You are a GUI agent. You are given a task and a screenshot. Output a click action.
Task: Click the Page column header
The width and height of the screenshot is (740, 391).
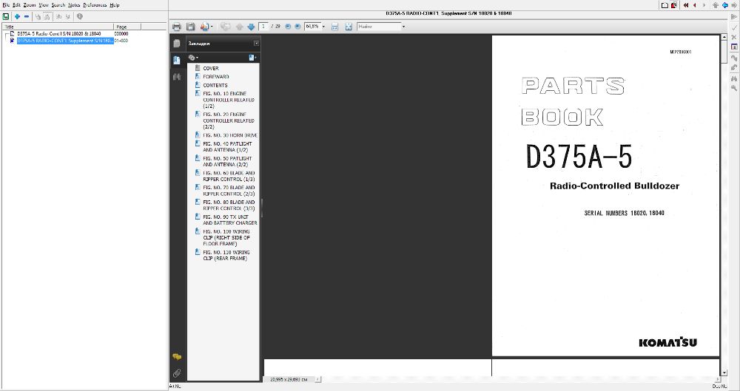tap(127, 27)
